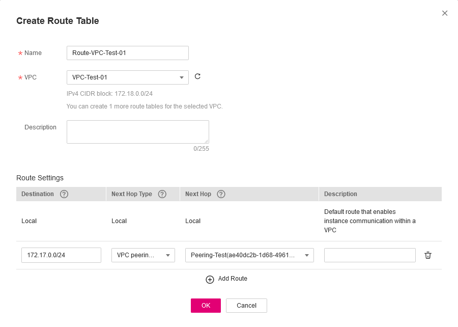Focus the Name field Route-VPC-Test-01
The image size is (458, 327).
(127, 53)
